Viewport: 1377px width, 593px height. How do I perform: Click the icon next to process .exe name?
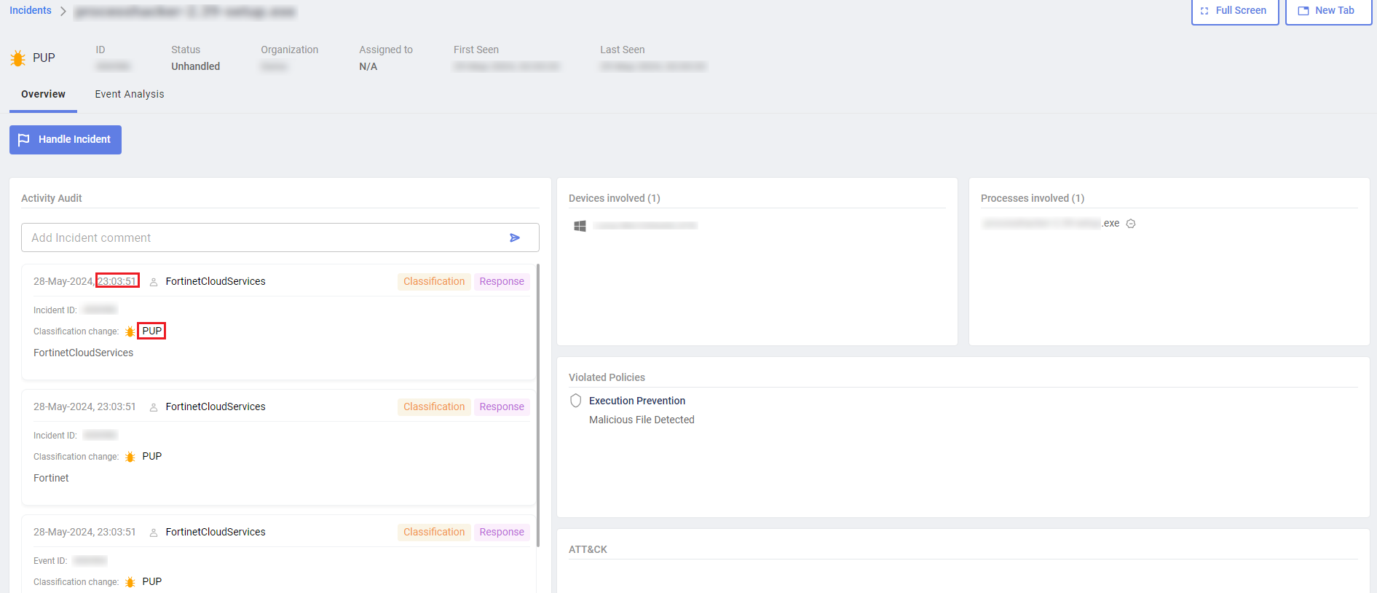1131,224
